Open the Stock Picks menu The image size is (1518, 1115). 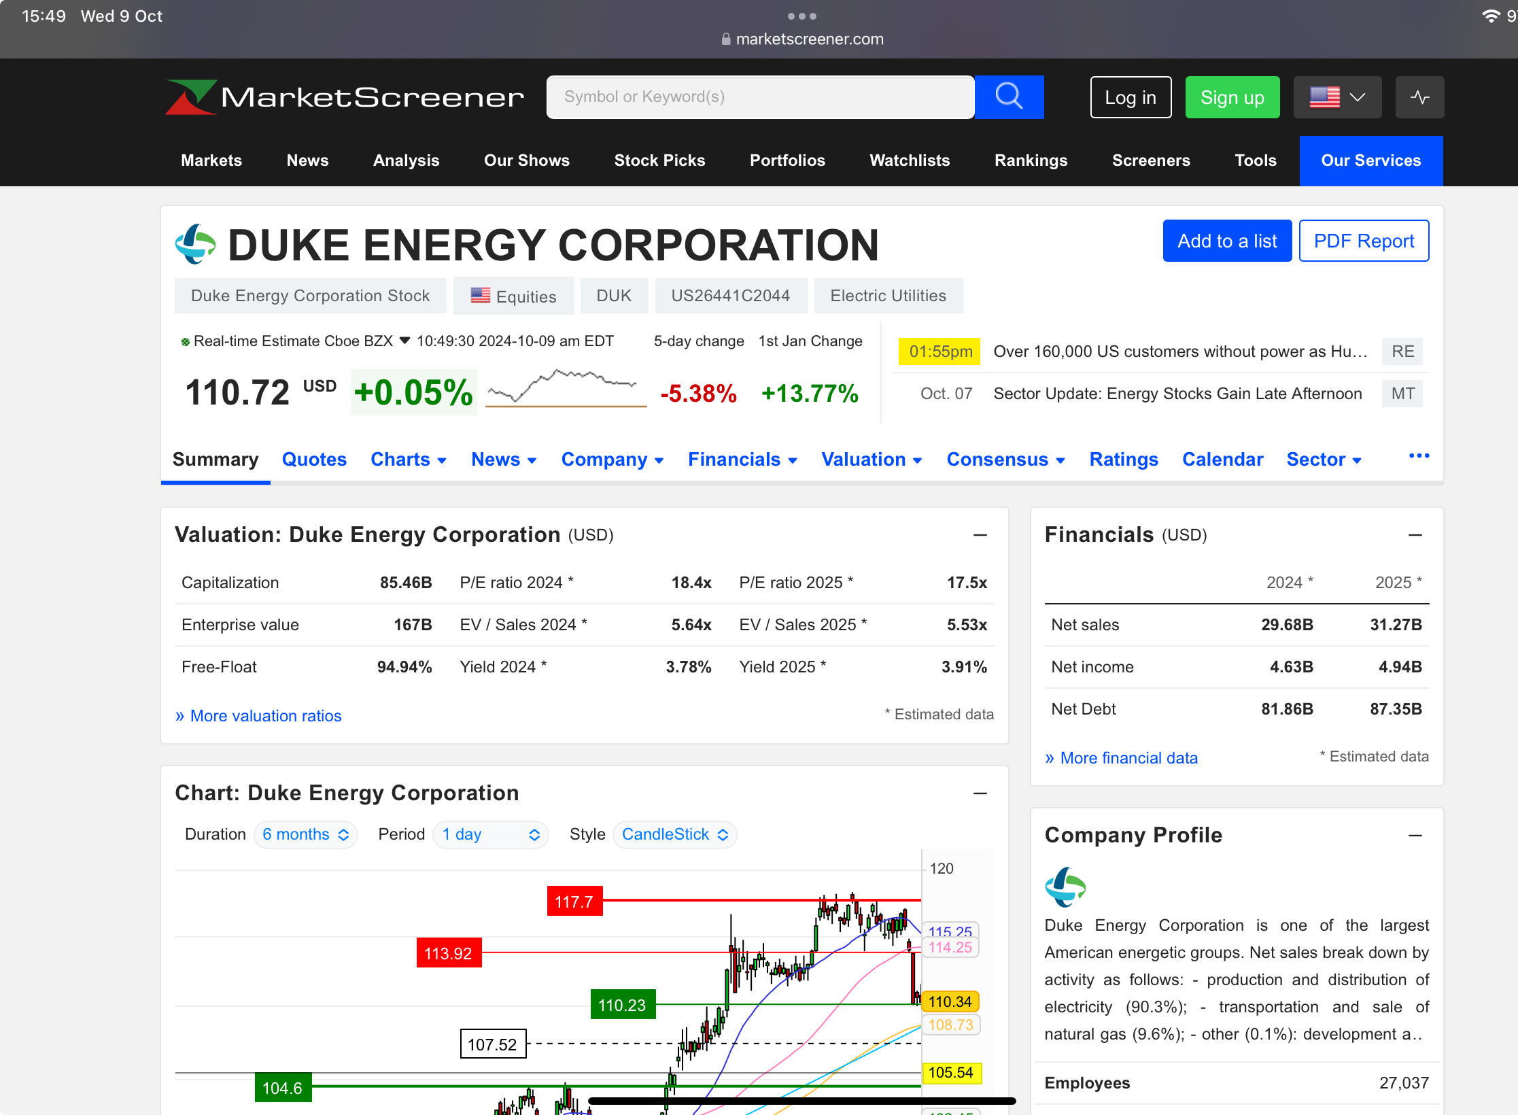coord(659,160)
